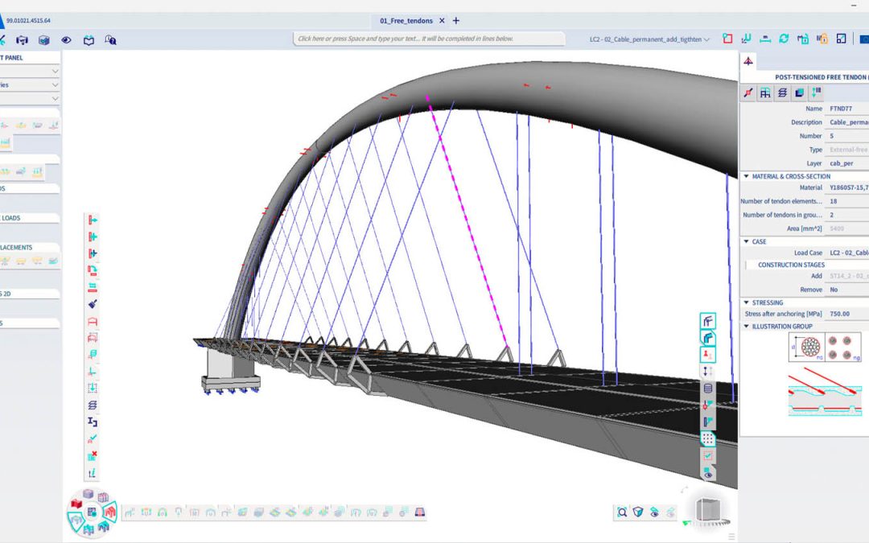Click the 3D navigation cube
Image resolution: width=869 pixels, height=543 pixels.
(707, 511)
